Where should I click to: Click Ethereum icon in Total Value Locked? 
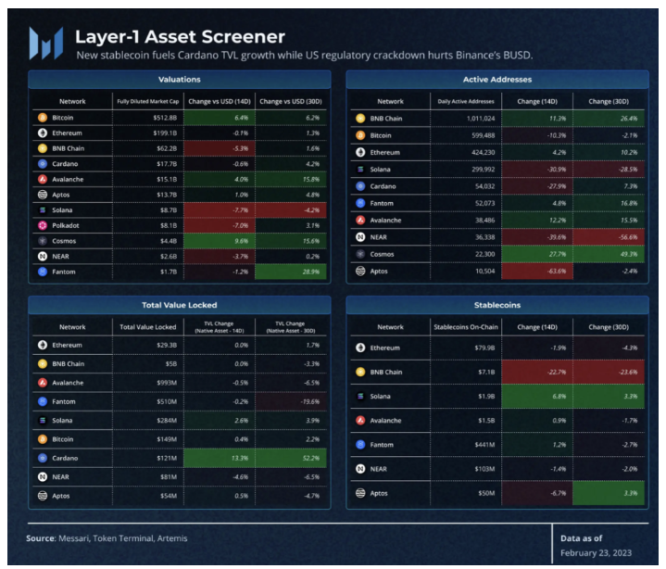pos(43,345)
